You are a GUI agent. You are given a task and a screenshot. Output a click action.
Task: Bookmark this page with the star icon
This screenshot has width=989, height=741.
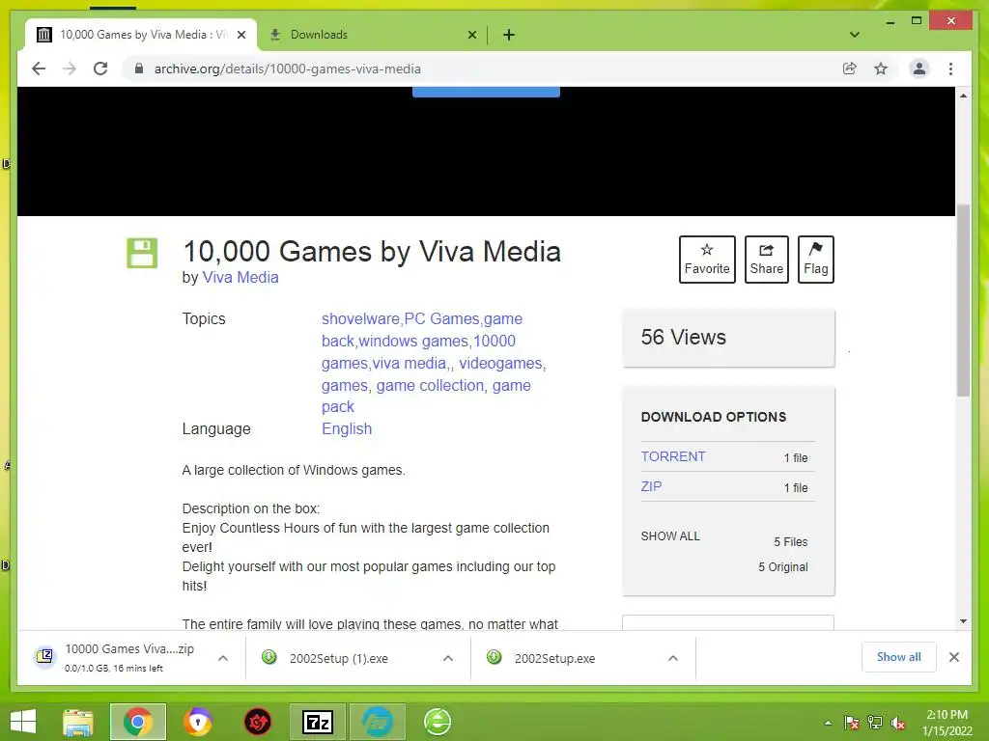click(x=881, y=69)
